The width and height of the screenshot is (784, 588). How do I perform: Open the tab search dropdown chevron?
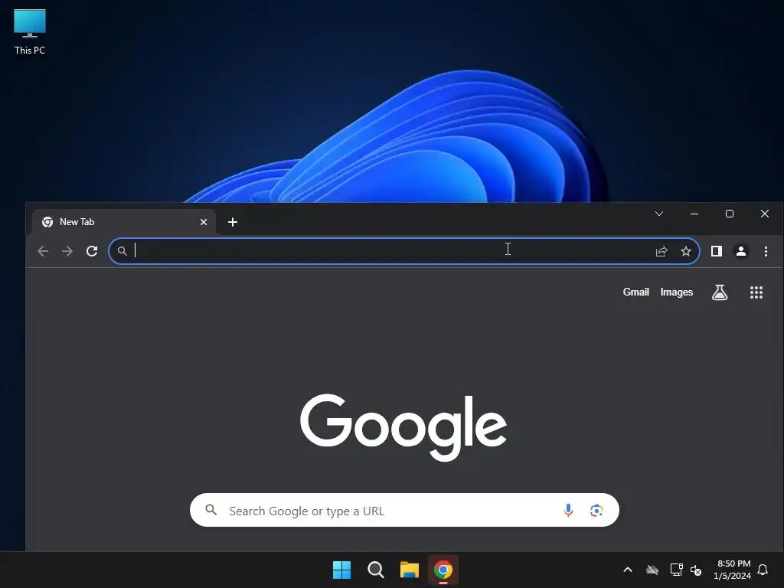659,214
